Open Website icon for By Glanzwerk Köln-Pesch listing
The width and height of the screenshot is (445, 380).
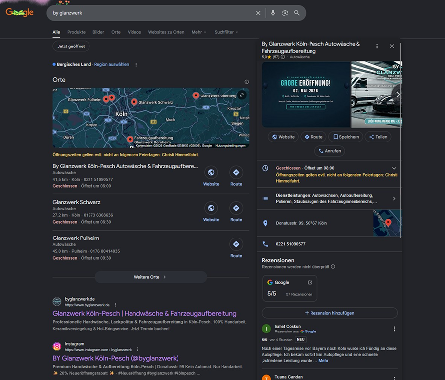coord(211,172)
